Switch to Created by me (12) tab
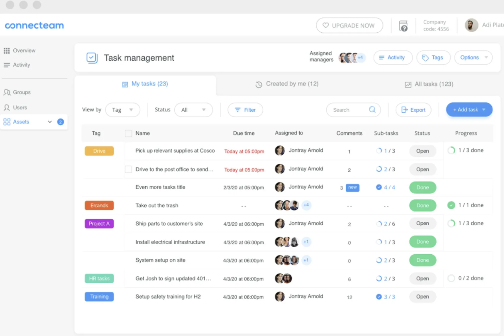The image size is (504, 336). (287, 84)
